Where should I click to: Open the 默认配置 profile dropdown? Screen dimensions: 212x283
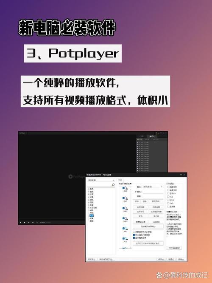[x=101, y=180]
